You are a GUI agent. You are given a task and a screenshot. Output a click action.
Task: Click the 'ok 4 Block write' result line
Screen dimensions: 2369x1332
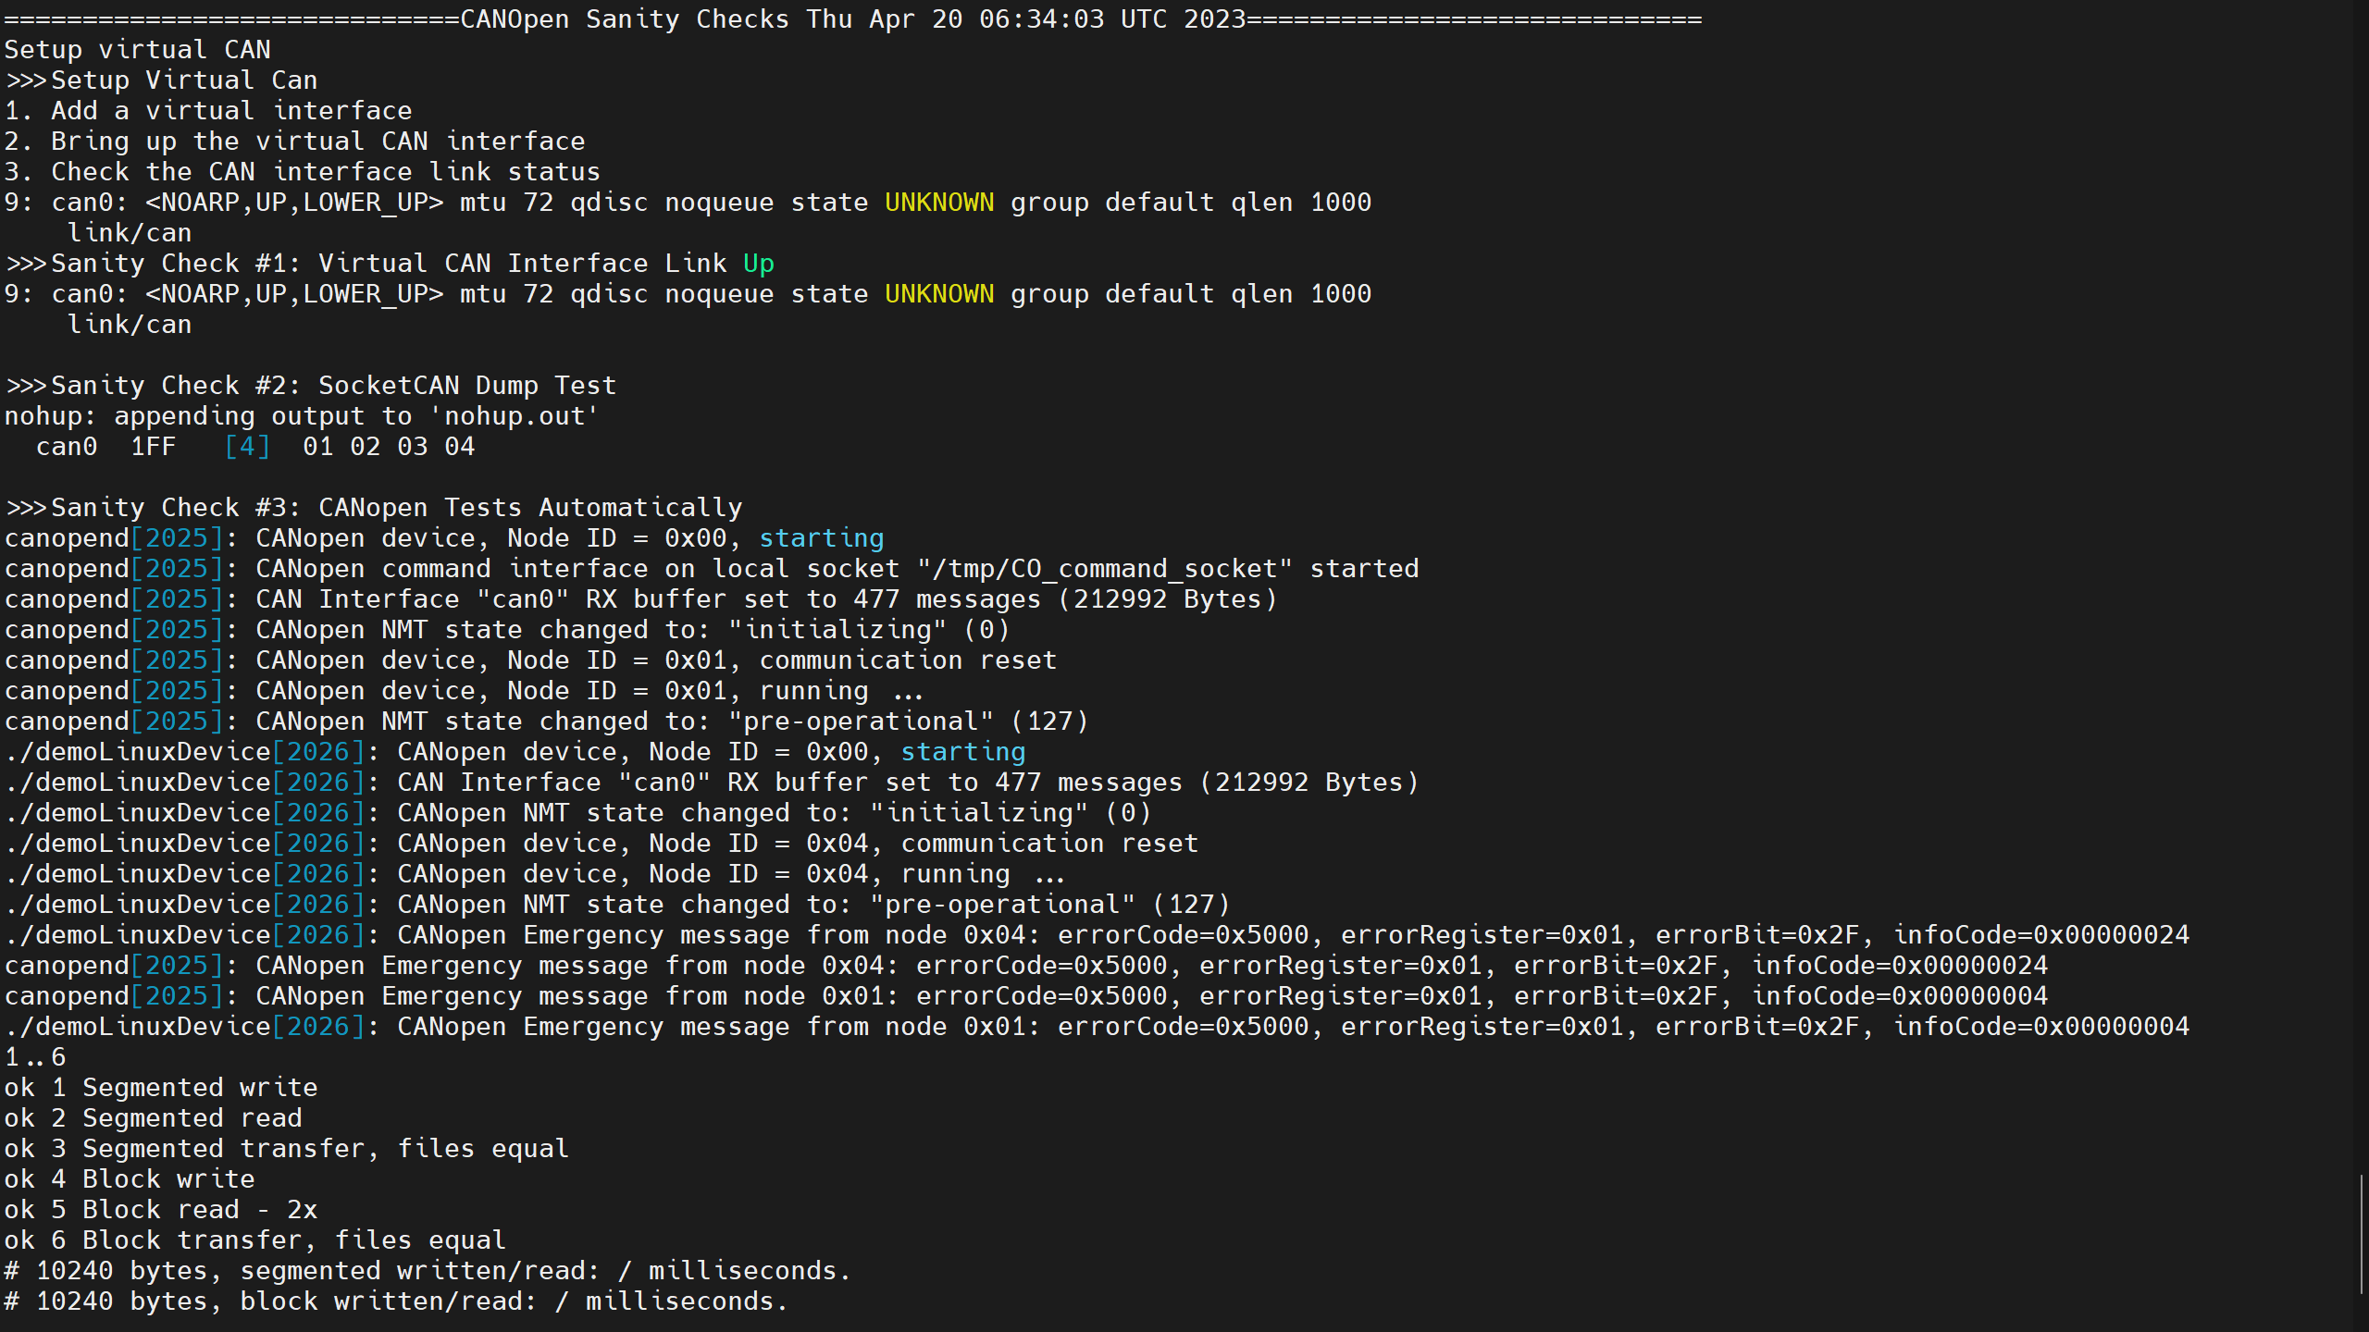pyautogui.click(x=130, y=1179)
